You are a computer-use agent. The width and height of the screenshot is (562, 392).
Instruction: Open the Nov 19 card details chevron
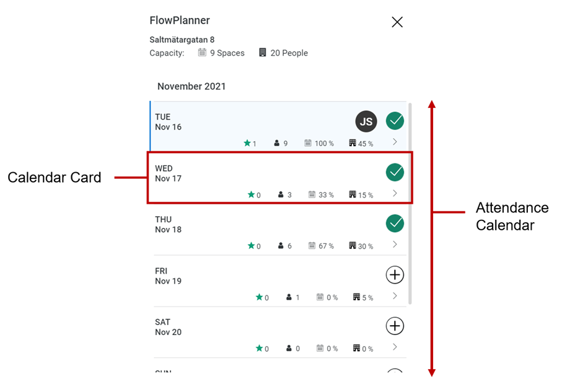pos(395,295)
